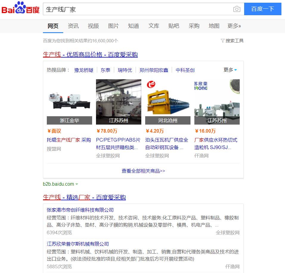
Task: Click the search tools filter icon
Action: 222,41
